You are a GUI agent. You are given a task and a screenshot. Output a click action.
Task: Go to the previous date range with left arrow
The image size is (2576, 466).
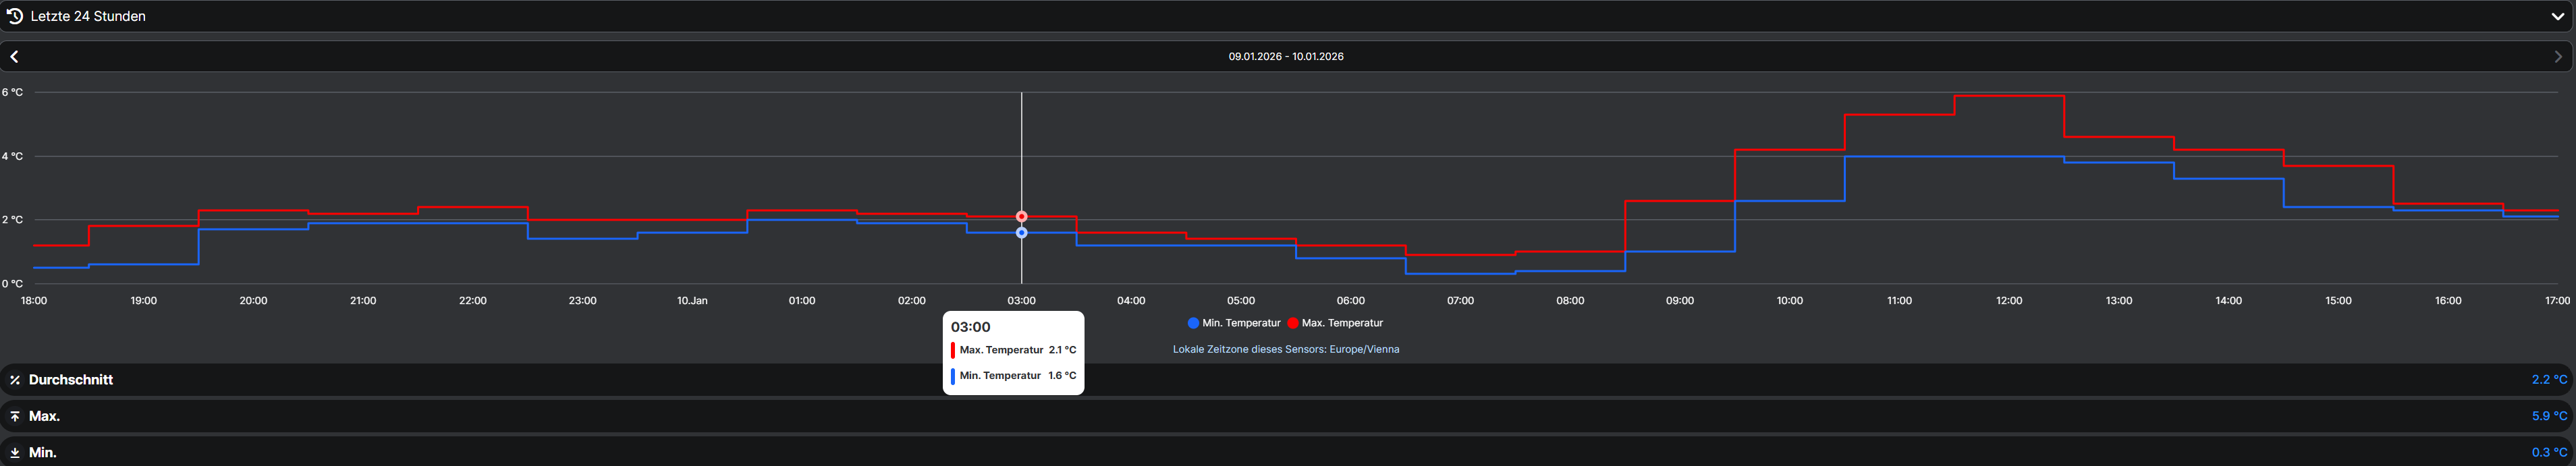tap(15, 57)
